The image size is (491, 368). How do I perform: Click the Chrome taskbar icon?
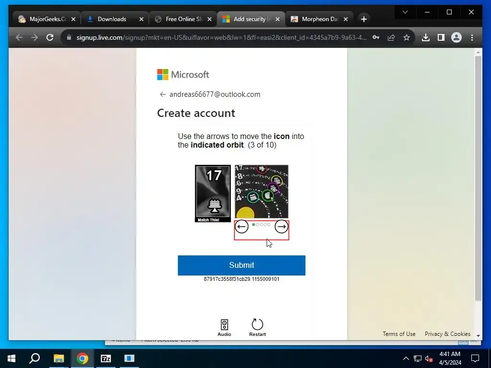(x=82, y=358)
